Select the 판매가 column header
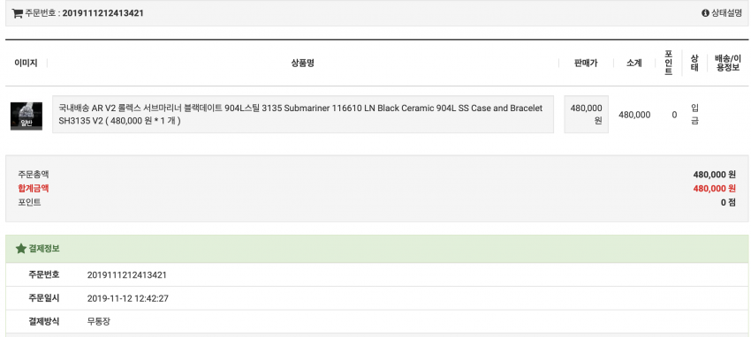 [x=586, y=63]
